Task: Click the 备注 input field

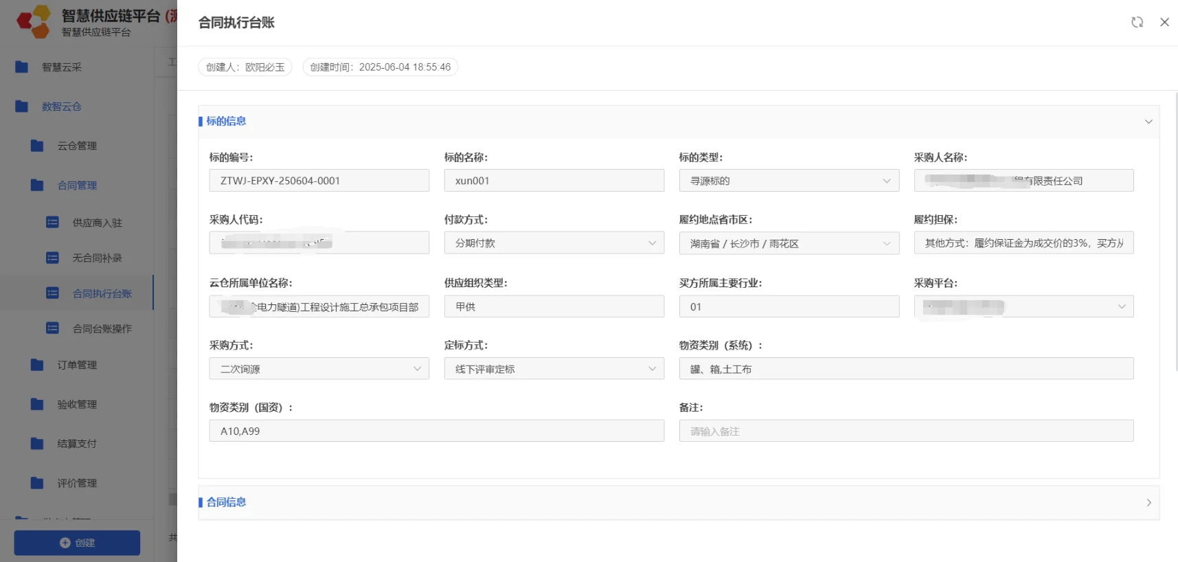Action: point(906,431)
